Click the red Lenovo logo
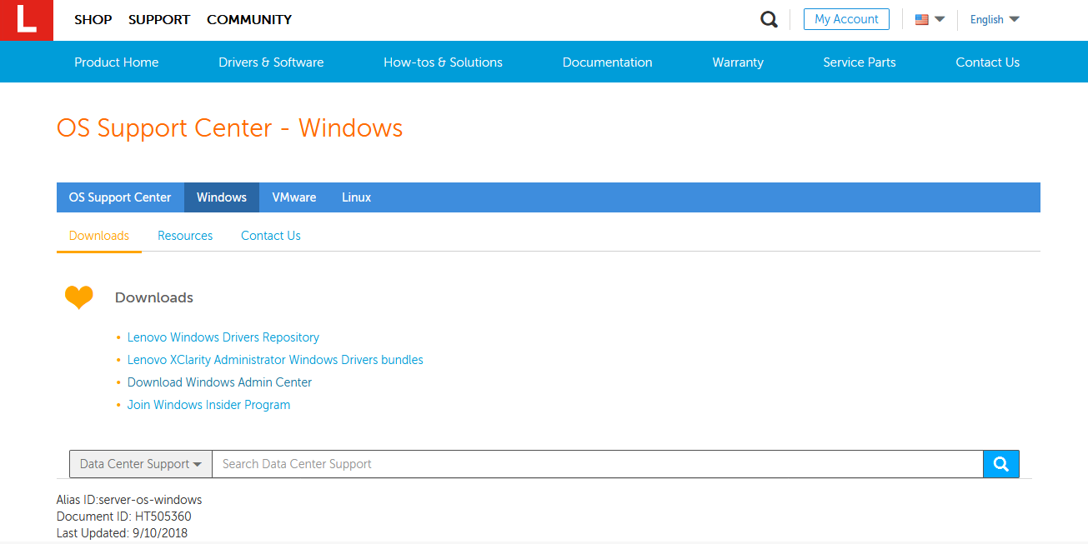The width and height of the screenshot is (1088, 544). point(26,20)
